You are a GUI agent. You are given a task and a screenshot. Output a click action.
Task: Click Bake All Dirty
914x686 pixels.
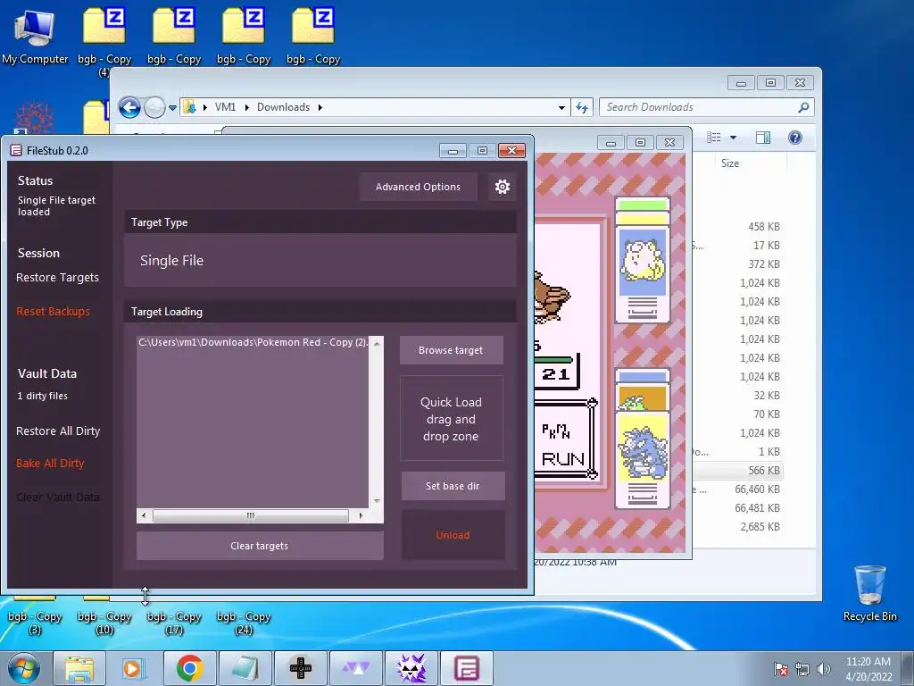[50, 464]
